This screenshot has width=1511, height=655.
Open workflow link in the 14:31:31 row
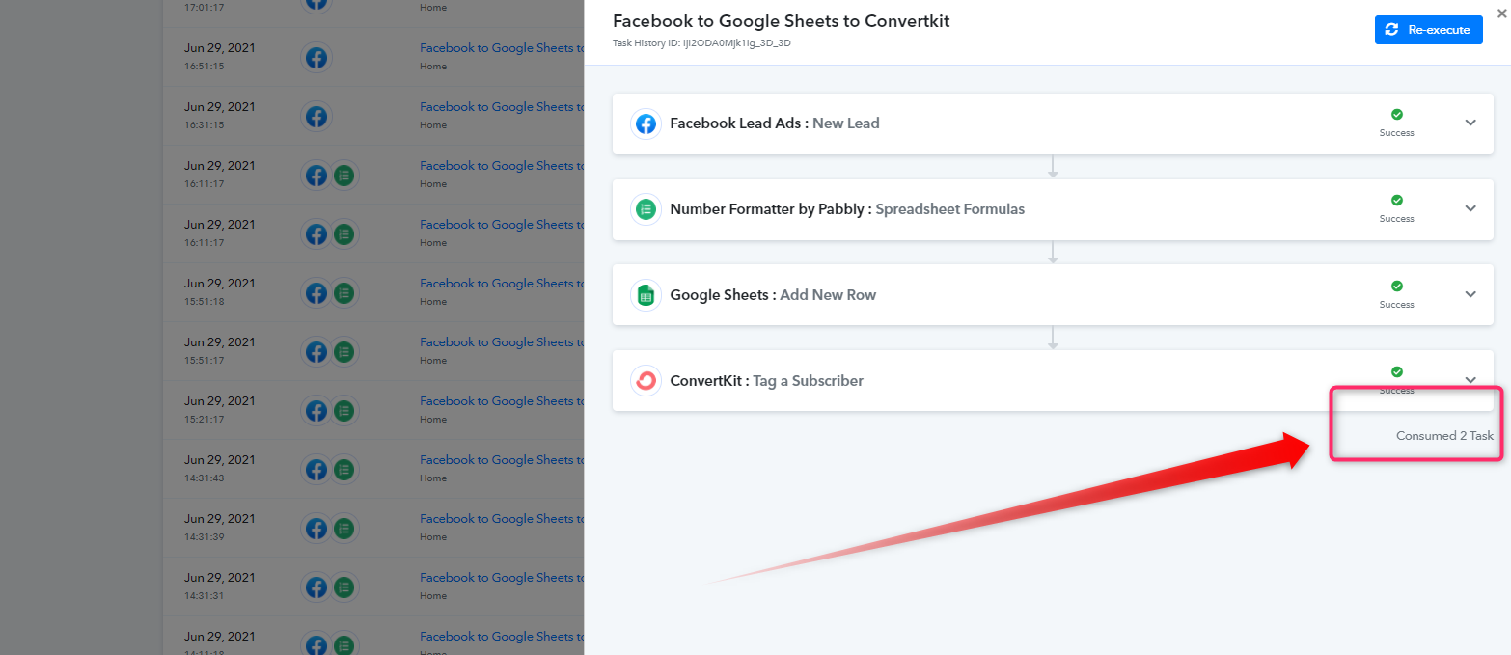(502, 578)
